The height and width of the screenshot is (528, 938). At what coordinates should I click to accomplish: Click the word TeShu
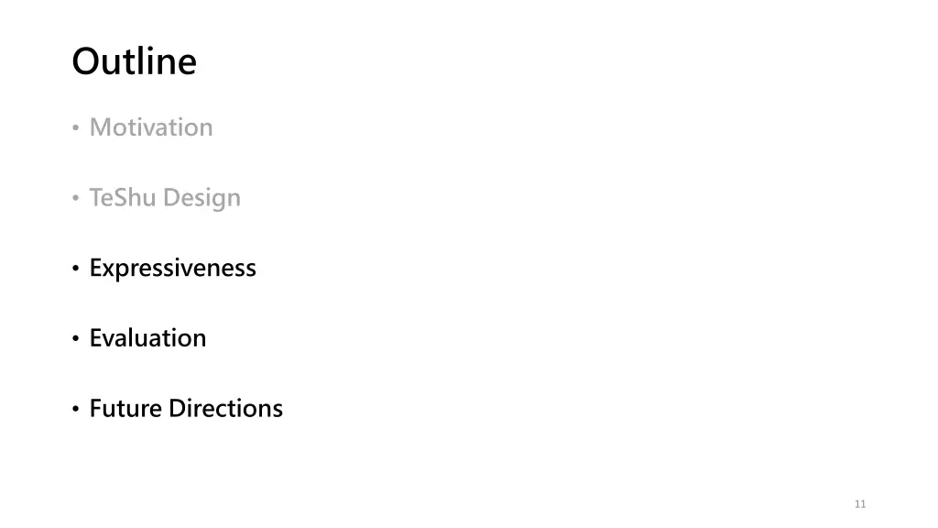[x=123, y=198]
